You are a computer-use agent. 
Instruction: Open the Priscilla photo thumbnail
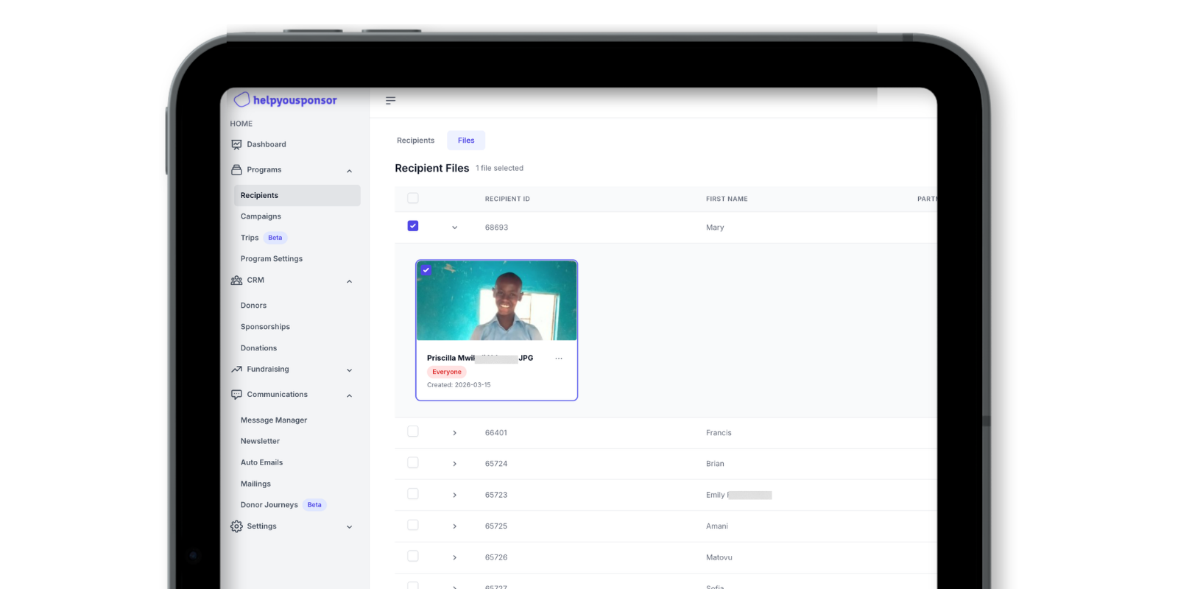tap(497, 302)
